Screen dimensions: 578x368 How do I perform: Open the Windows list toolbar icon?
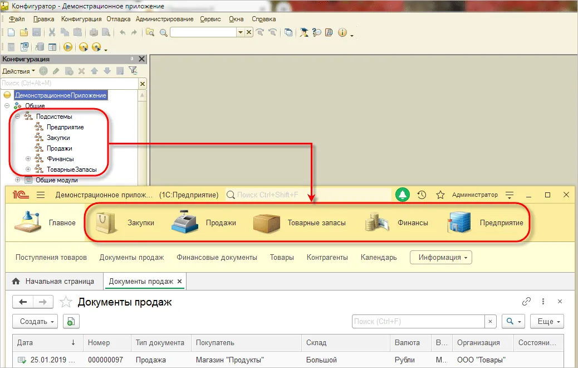coord(288,32)
